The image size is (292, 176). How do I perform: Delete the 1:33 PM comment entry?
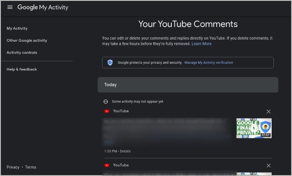pos(269,111)
